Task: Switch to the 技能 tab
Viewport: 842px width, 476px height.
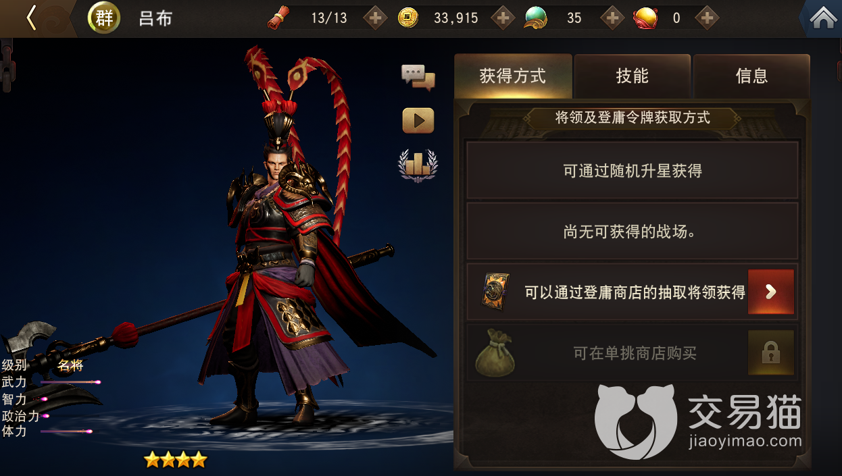Action: pos(633,76)
